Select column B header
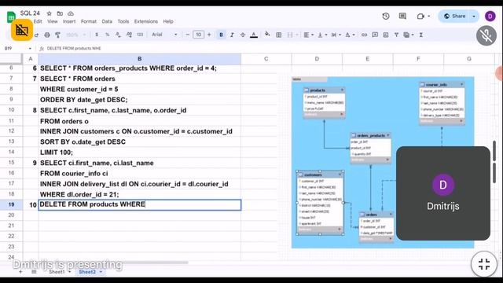Image resolution: width=503 pixels, height=283 pixels. tap(140, 59)
